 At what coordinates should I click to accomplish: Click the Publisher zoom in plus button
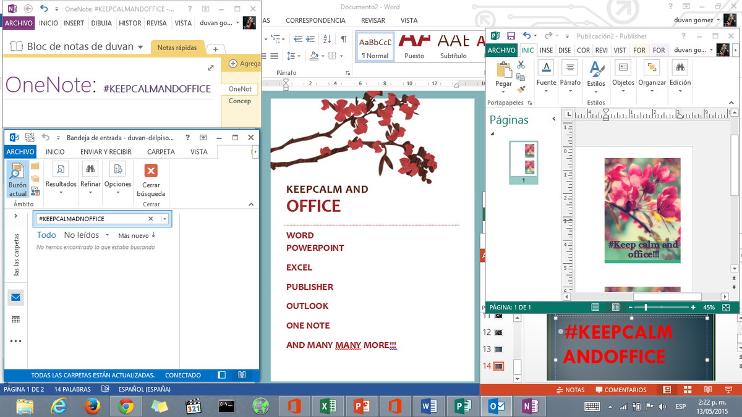click(693, 307)
